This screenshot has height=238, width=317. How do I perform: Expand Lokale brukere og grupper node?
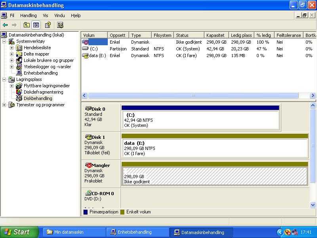click(12, 61)
